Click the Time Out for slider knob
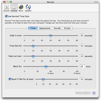101x101 pixels. tap(33, 46)
